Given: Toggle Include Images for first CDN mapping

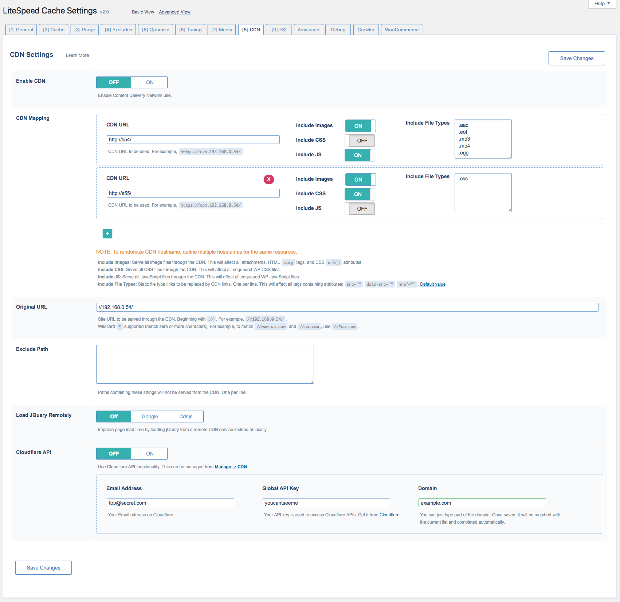Looking at the screenshot, I should tap(360, 126).
